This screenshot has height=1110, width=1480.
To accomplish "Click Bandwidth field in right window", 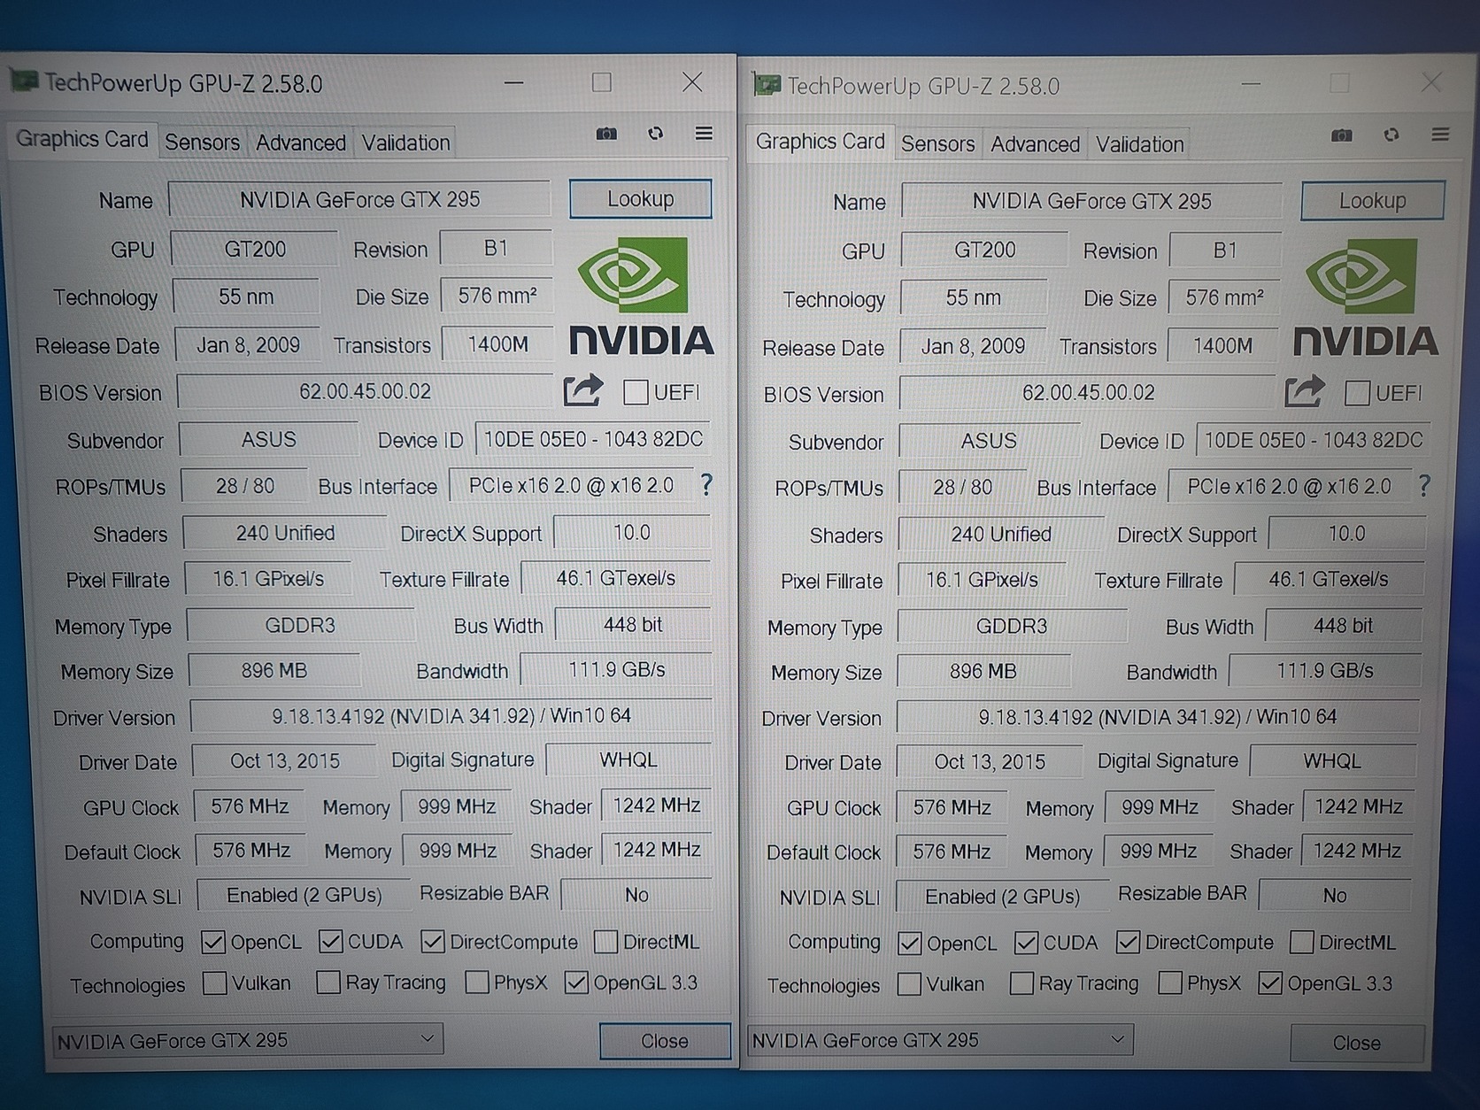I will click(x=1325, y=671).
